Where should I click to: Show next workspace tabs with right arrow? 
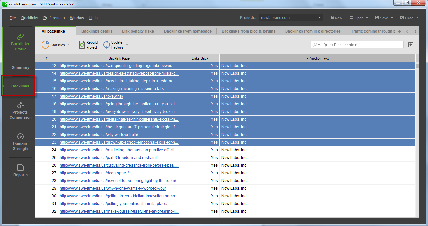click(415, 31)
